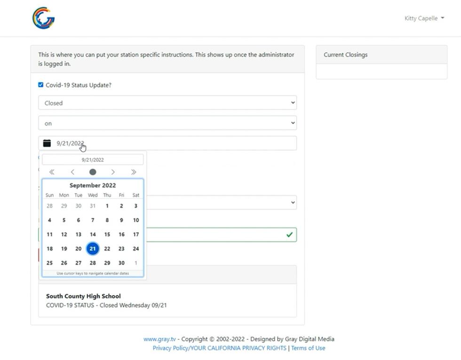The image size is (461, 360).
Task: Click the current month circle button
Action: (93, 172)
